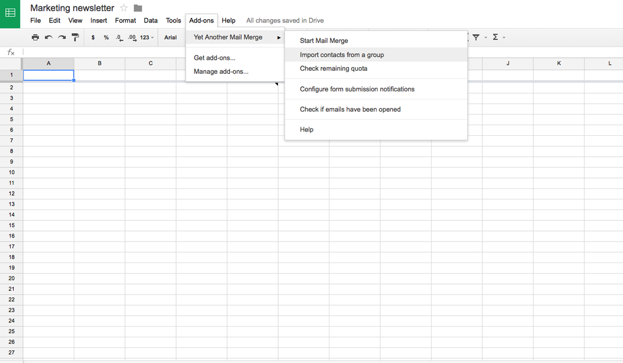
Task: Expand the Yet Another Mail Merge submenu
Action: coord(235,37)
